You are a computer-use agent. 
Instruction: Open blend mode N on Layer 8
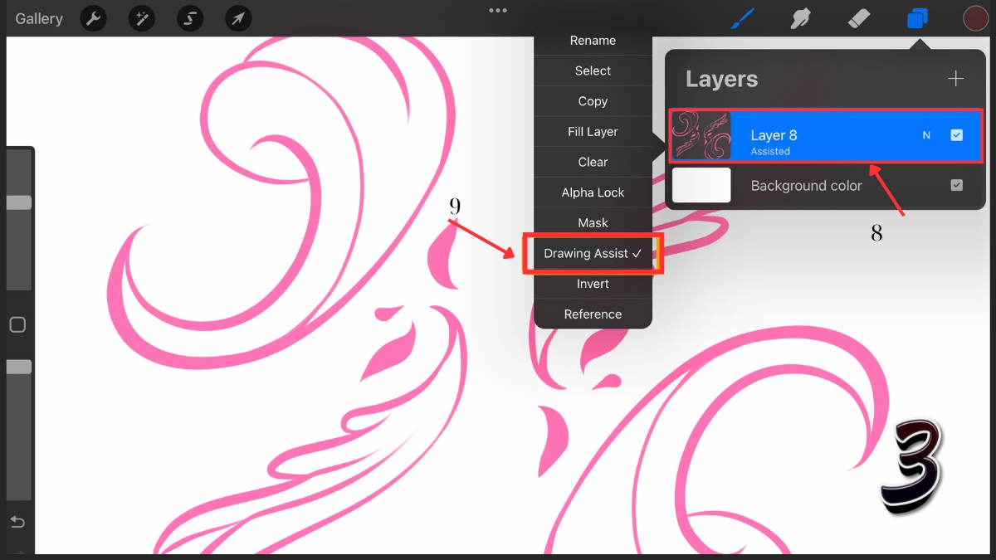(926, 135)
